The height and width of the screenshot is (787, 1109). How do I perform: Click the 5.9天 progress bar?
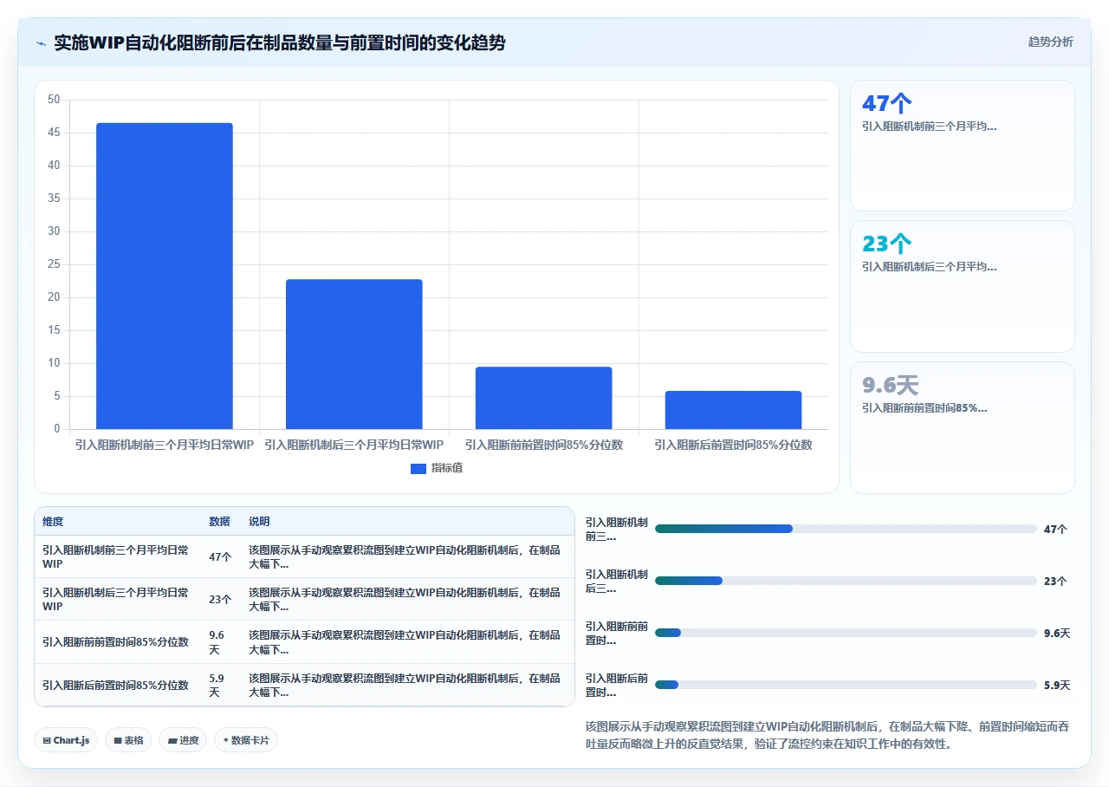tap(846, 685)
